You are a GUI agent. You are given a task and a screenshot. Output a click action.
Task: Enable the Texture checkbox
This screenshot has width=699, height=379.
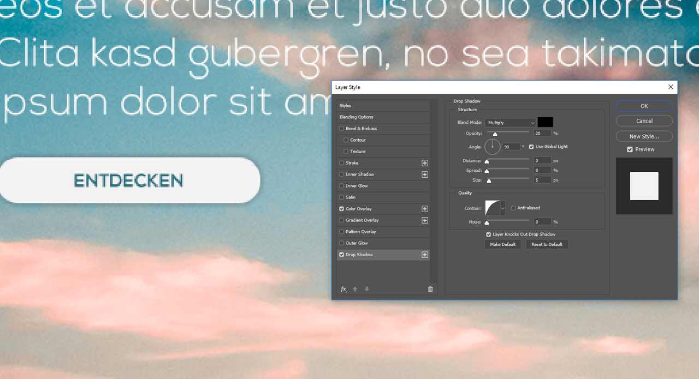point(346,152)
